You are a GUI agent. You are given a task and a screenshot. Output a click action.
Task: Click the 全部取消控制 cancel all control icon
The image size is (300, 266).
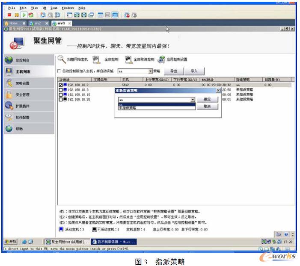pyautogui.click(x=128, y=59)
